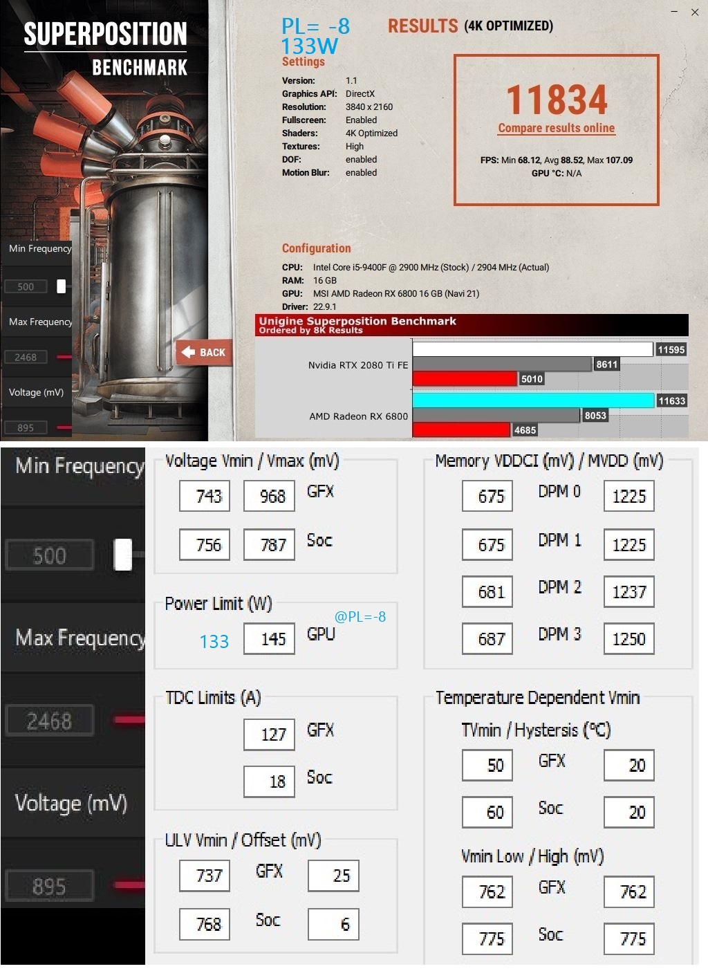The height and width of the screenshot is (971, 708).
Task: Click the enlarged Voltage value box 895
Action: (50, 886)
